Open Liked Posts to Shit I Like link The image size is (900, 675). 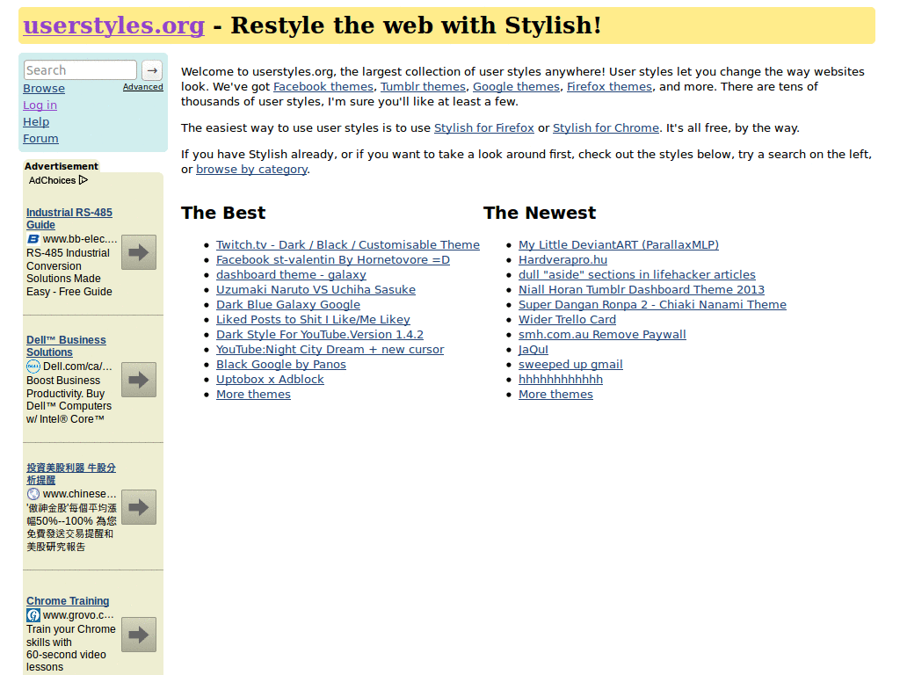313,320
